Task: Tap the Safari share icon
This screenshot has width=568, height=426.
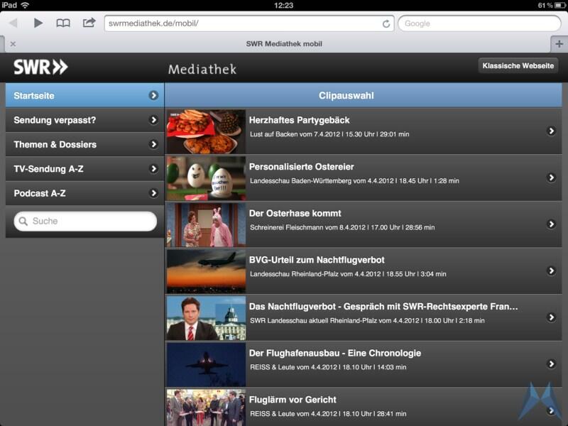Action: pyautogui.click(x=89, y=23)
